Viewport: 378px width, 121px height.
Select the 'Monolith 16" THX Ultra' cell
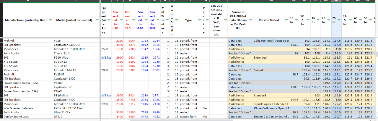[x=76, y=104]
